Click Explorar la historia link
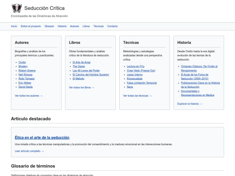 (x=190, y=104)
